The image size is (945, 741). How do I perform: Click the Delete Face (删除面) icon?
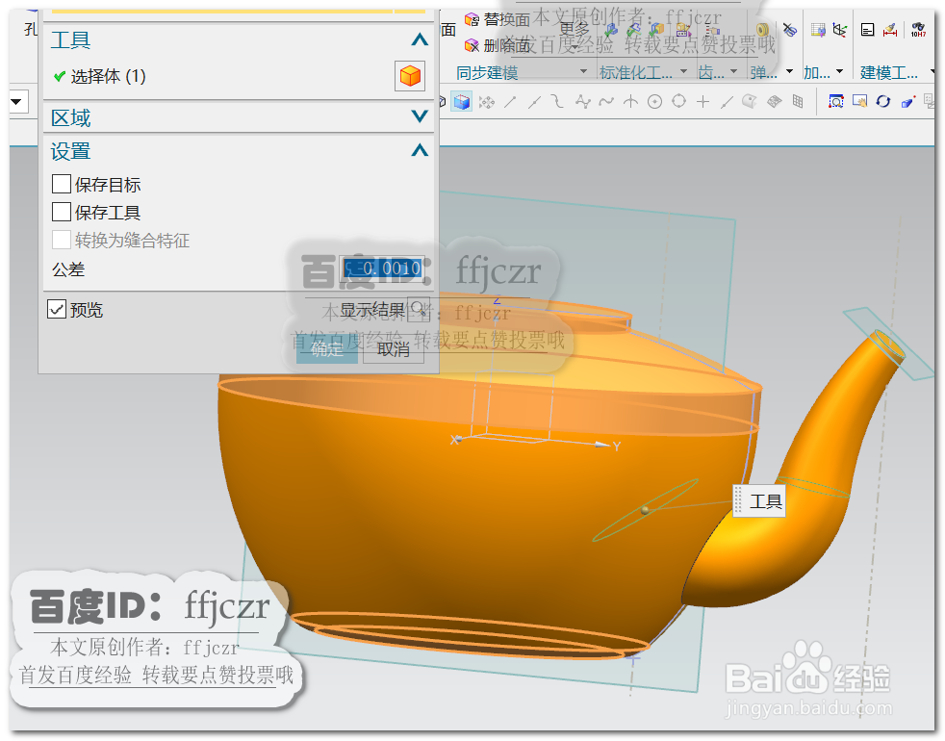pyautogui.click(x=472, y=45)
